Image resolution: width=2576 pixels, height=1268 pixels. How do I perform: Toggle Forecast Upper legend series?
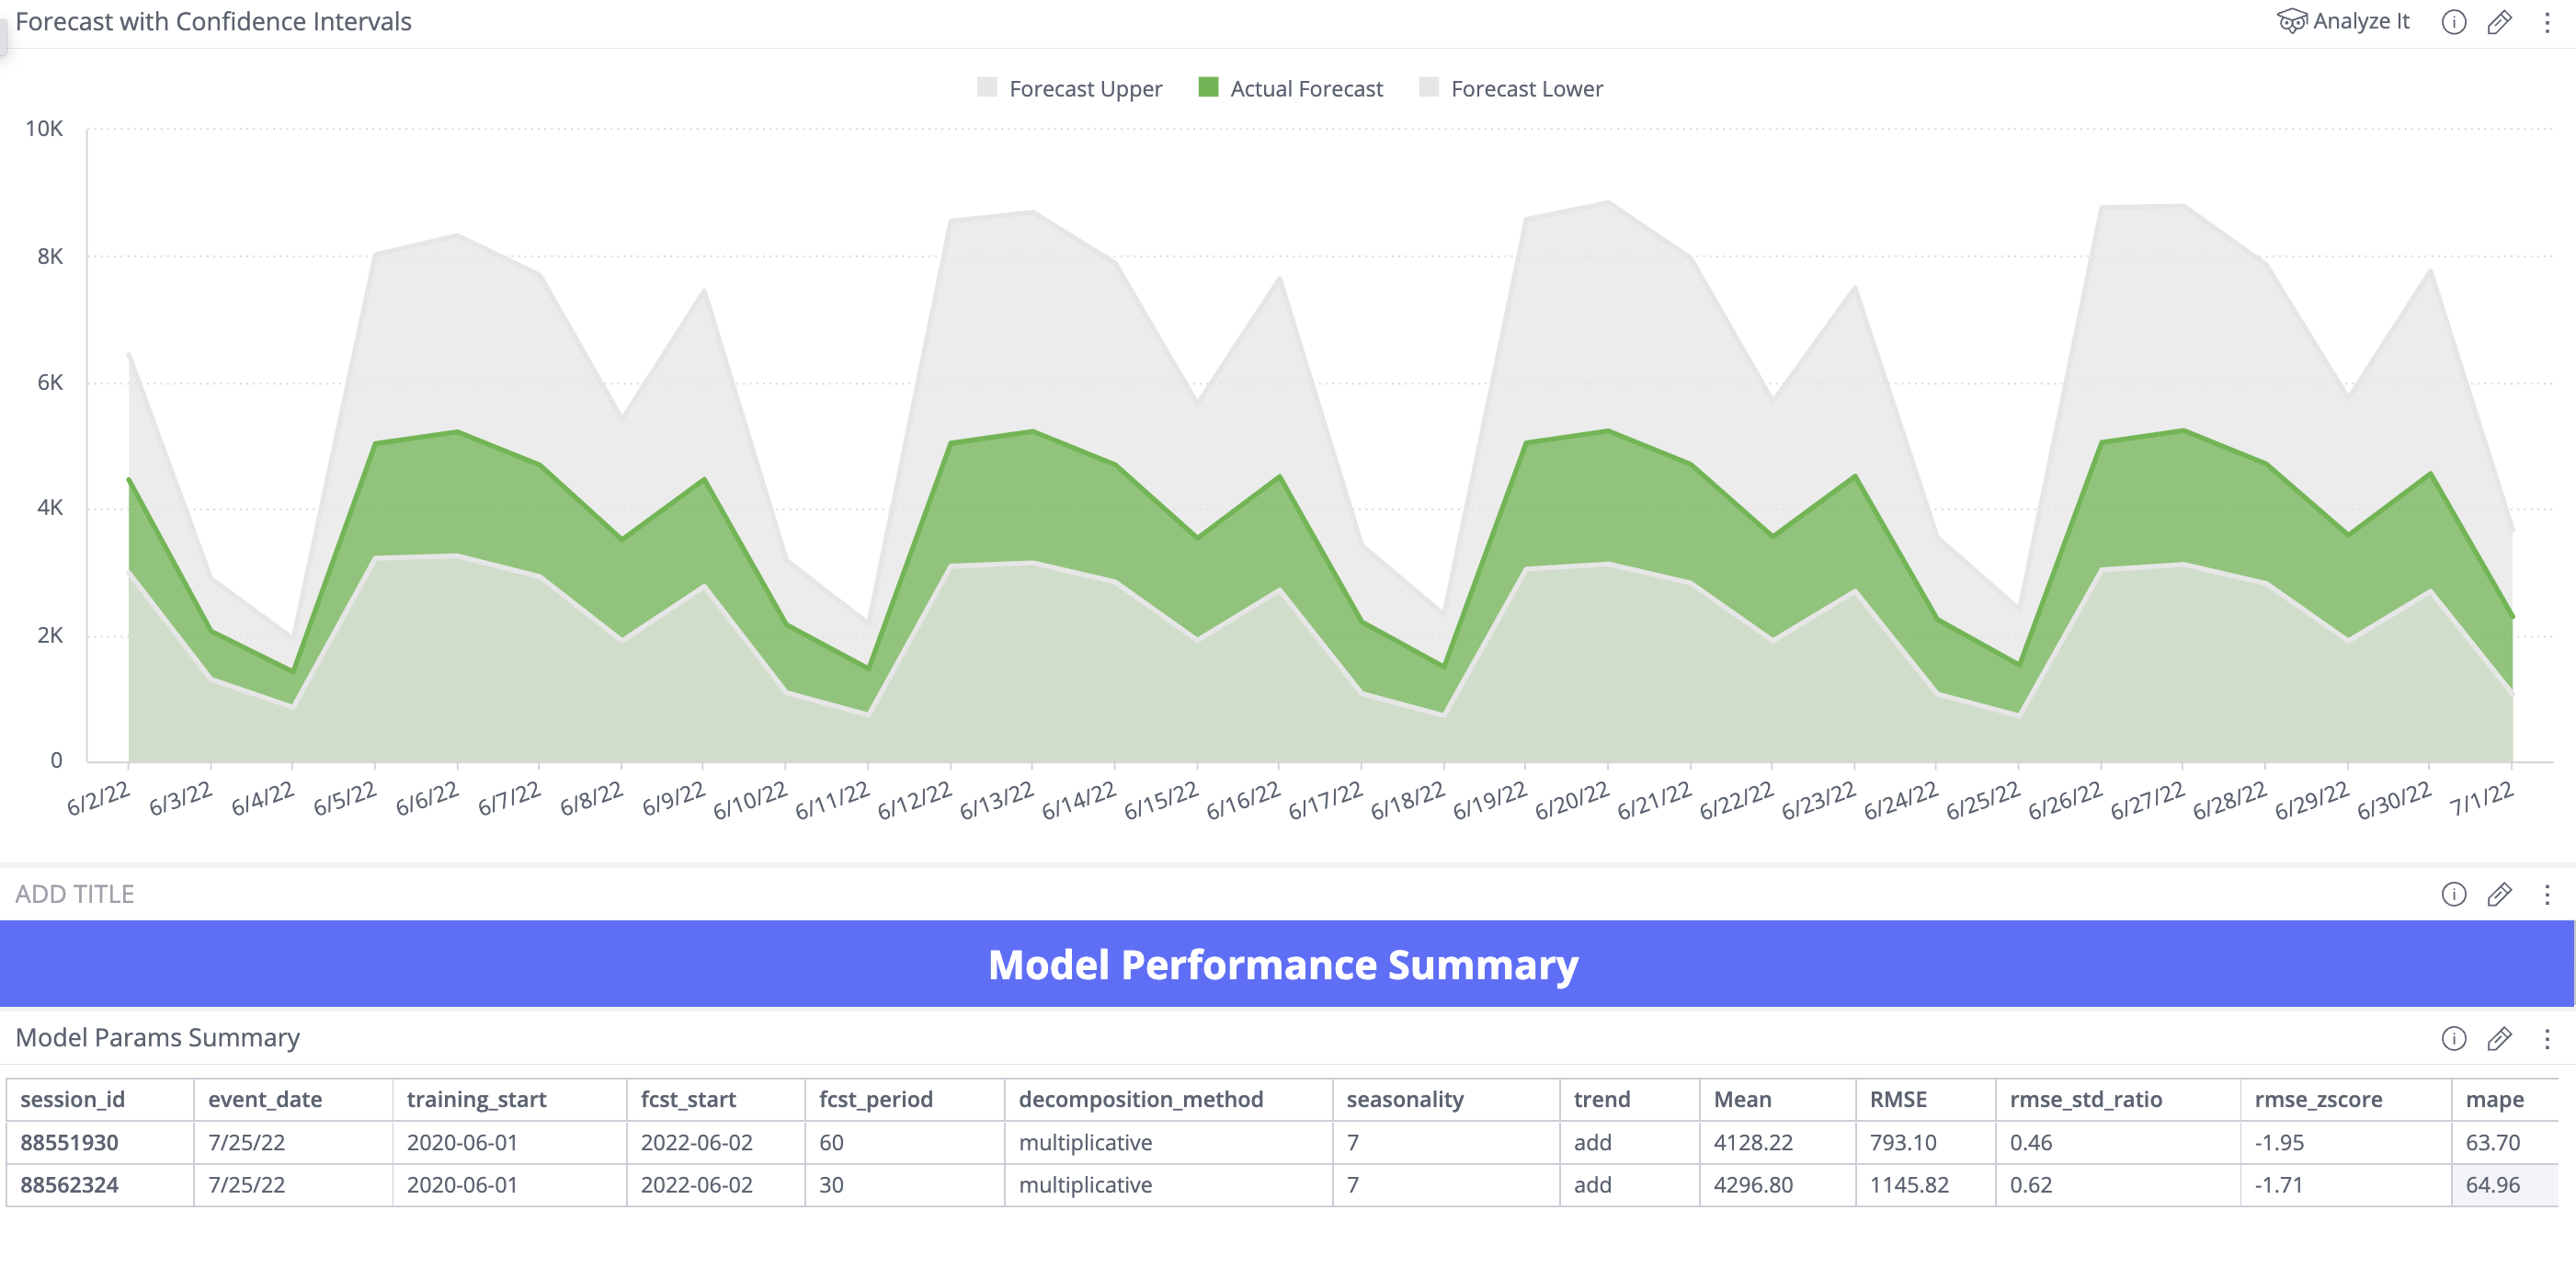point(1085,89)
